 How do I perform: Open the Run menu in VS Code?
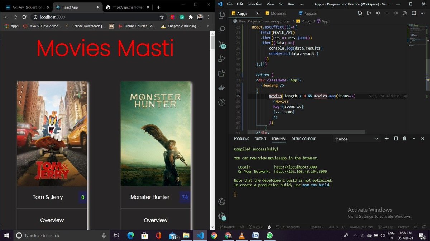click(x=291, y=4)
